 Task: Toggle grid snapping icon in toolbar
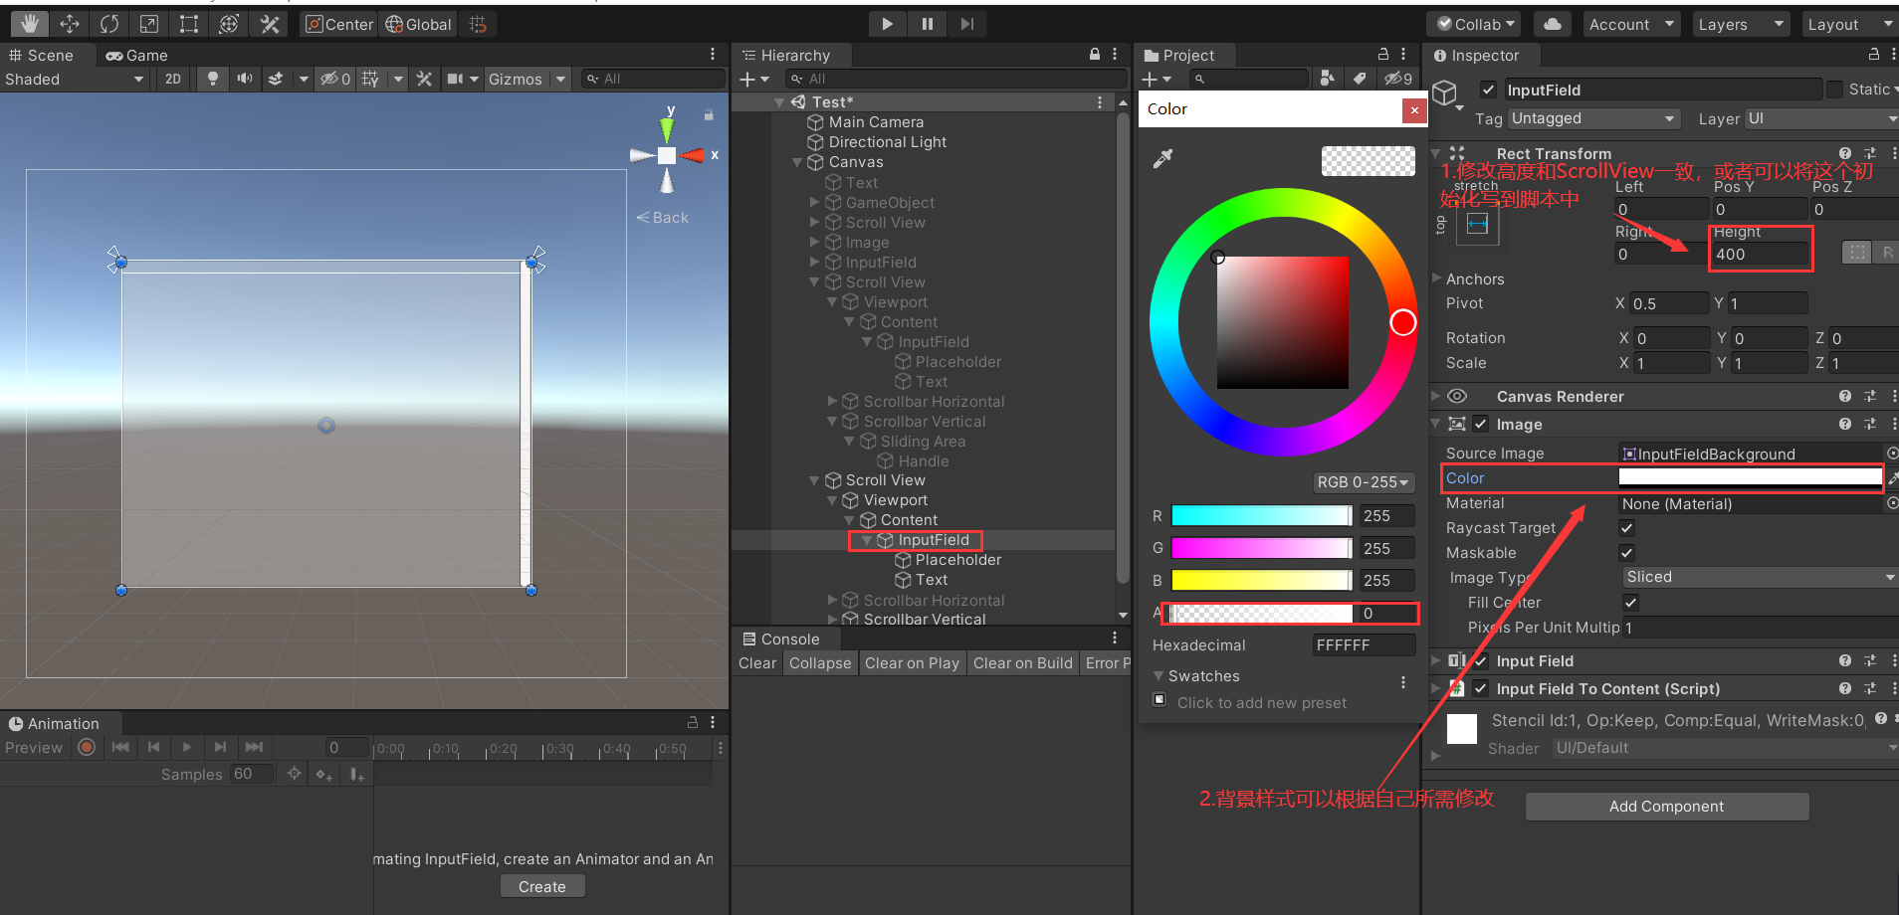(x=478, y=24)
